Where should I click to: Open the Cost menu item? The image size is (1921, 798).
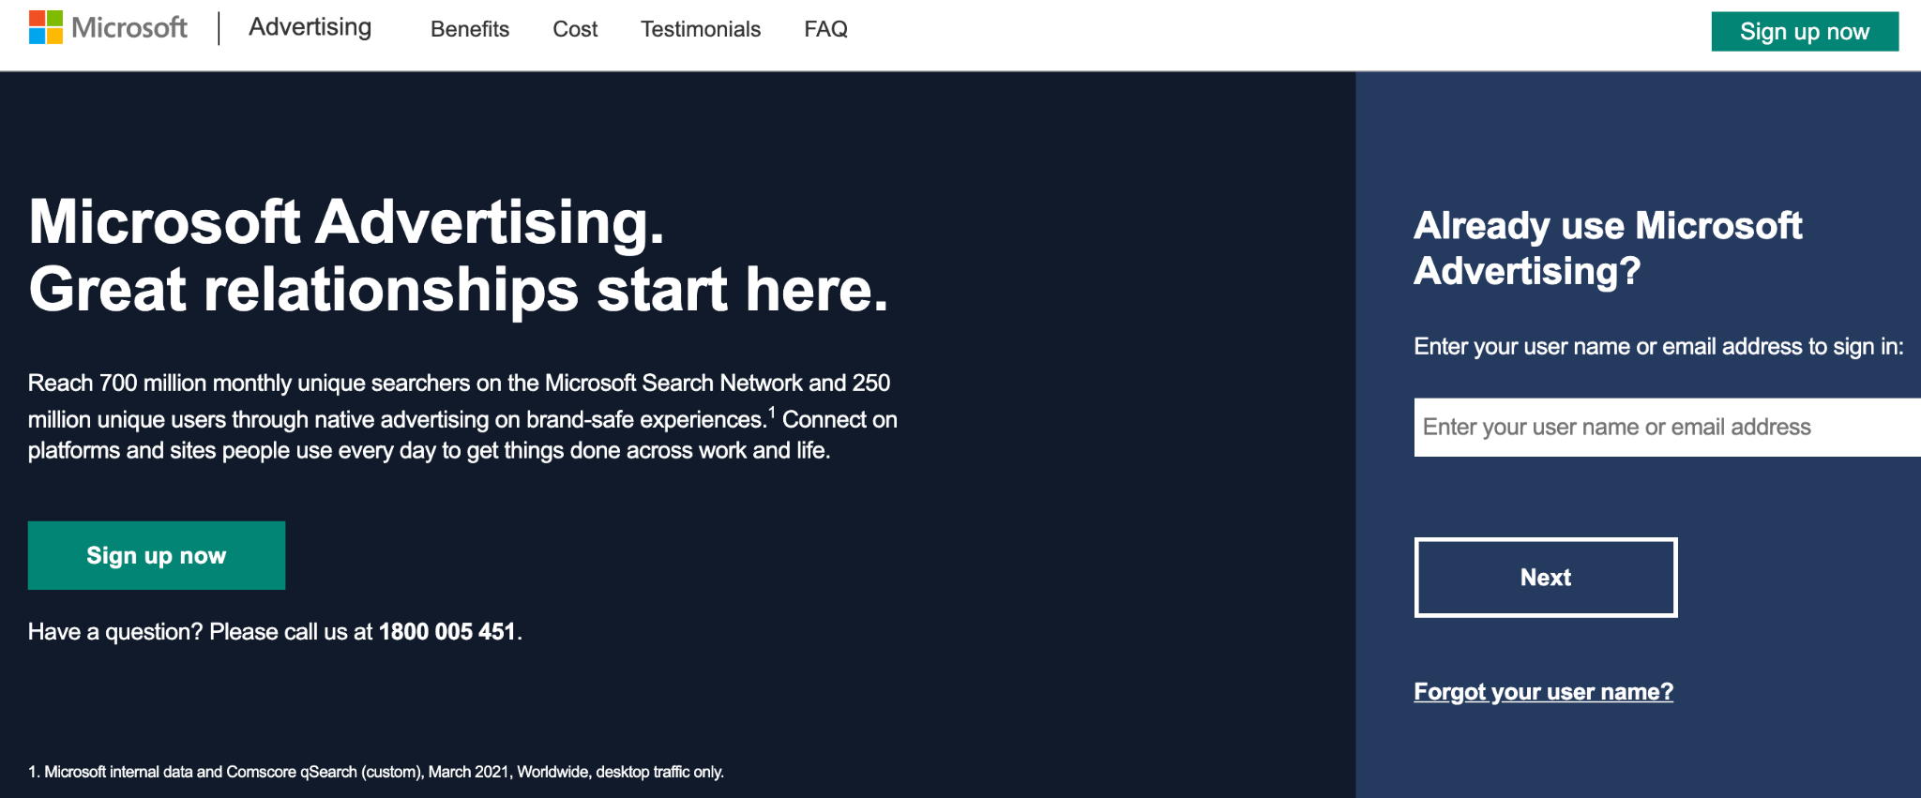coord(575,29)
